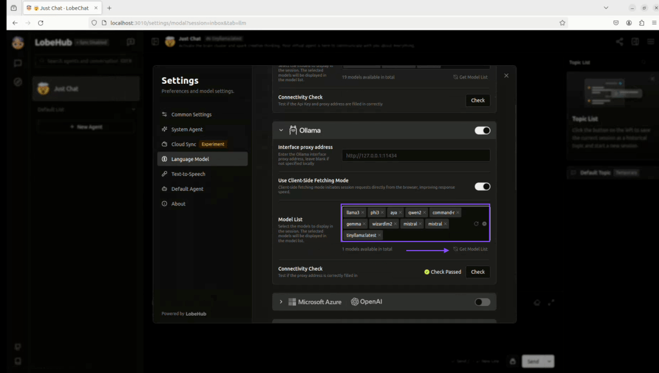
Task: Clear all models with the clear icon
Action: (484, 224)
